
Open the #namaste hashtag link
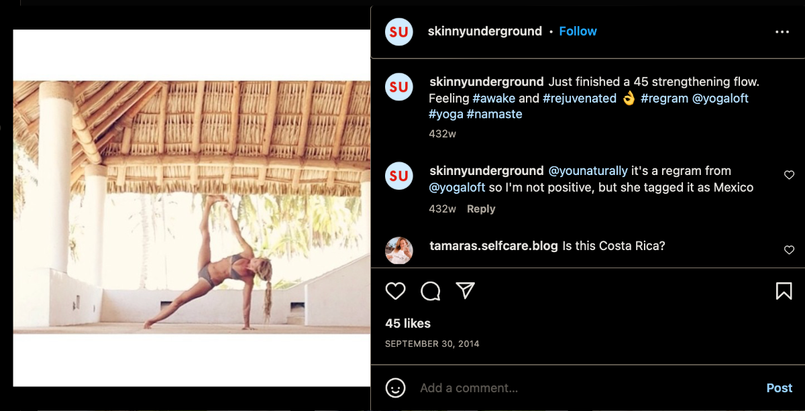494,115
